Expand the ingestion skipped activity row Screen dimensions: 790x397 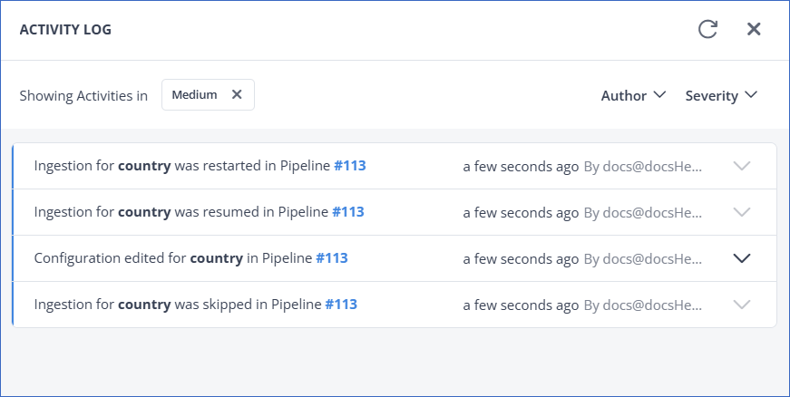742,305
